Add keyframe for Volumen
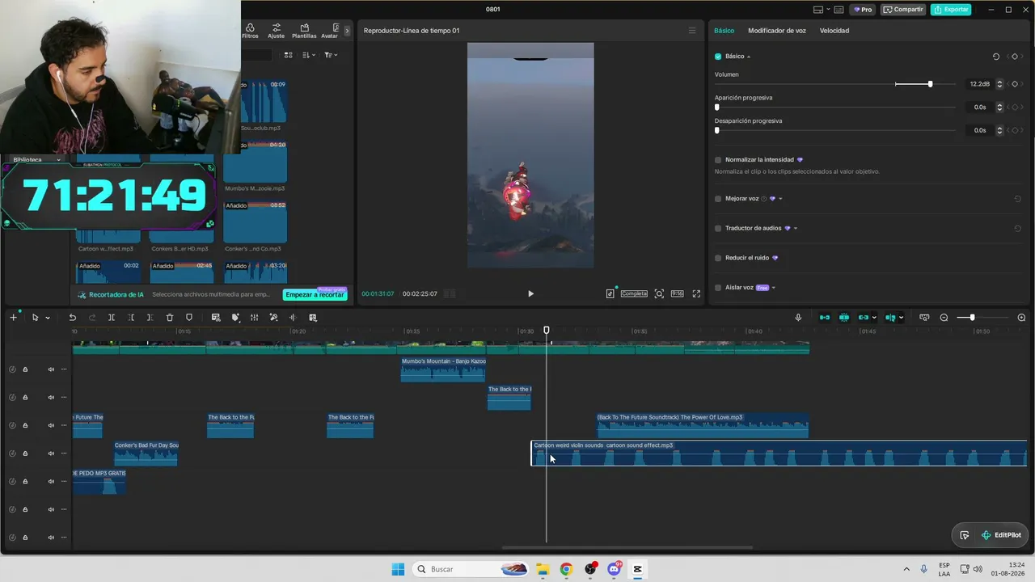1035x582 pixels. 1015,84
